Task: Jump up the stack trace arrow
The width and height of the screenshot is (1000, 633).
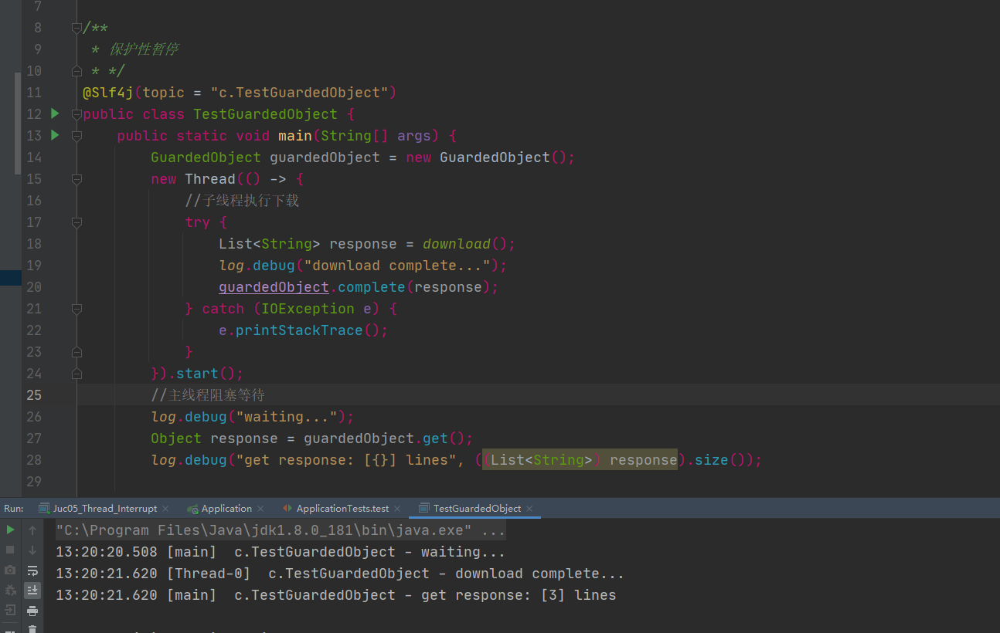Action: coord(32,530)
